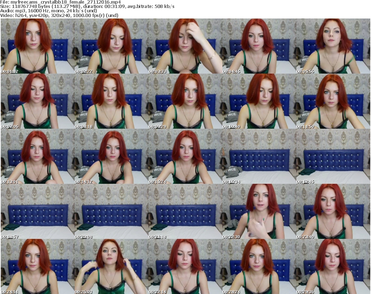Screen dimensions: 371x294
Task: Open the frame at 00:11:50
Action: [x=333, y=101]
